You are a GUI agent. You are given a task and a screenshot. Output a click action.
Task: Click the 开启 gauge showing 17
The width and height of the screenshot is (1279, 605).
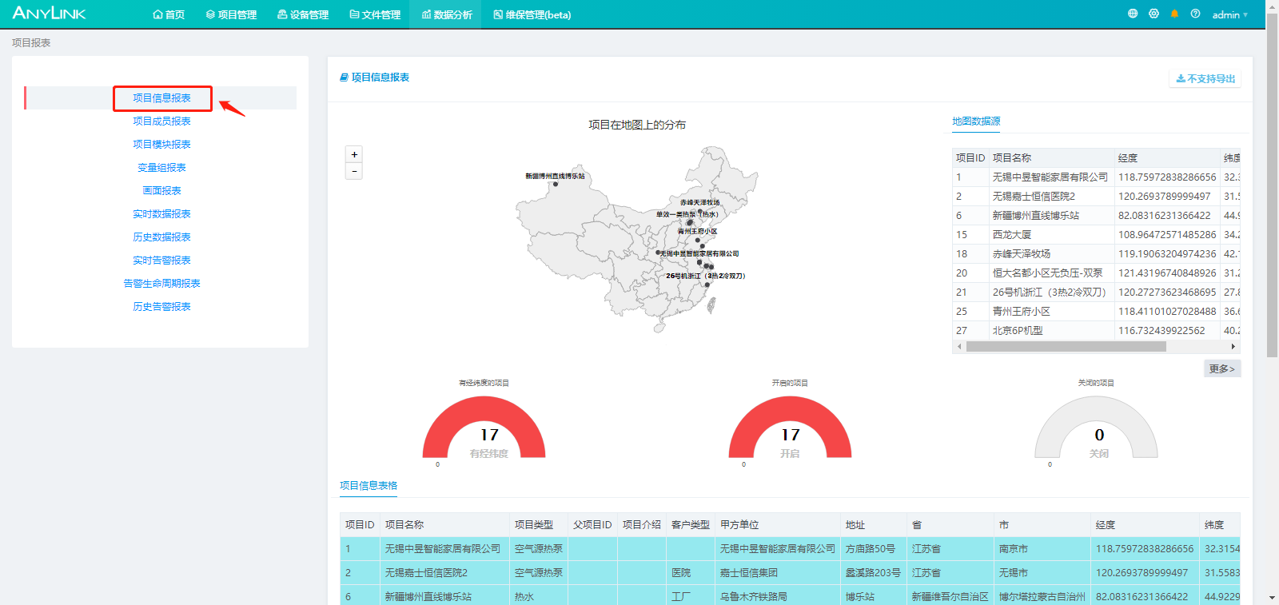click(790, 428)
